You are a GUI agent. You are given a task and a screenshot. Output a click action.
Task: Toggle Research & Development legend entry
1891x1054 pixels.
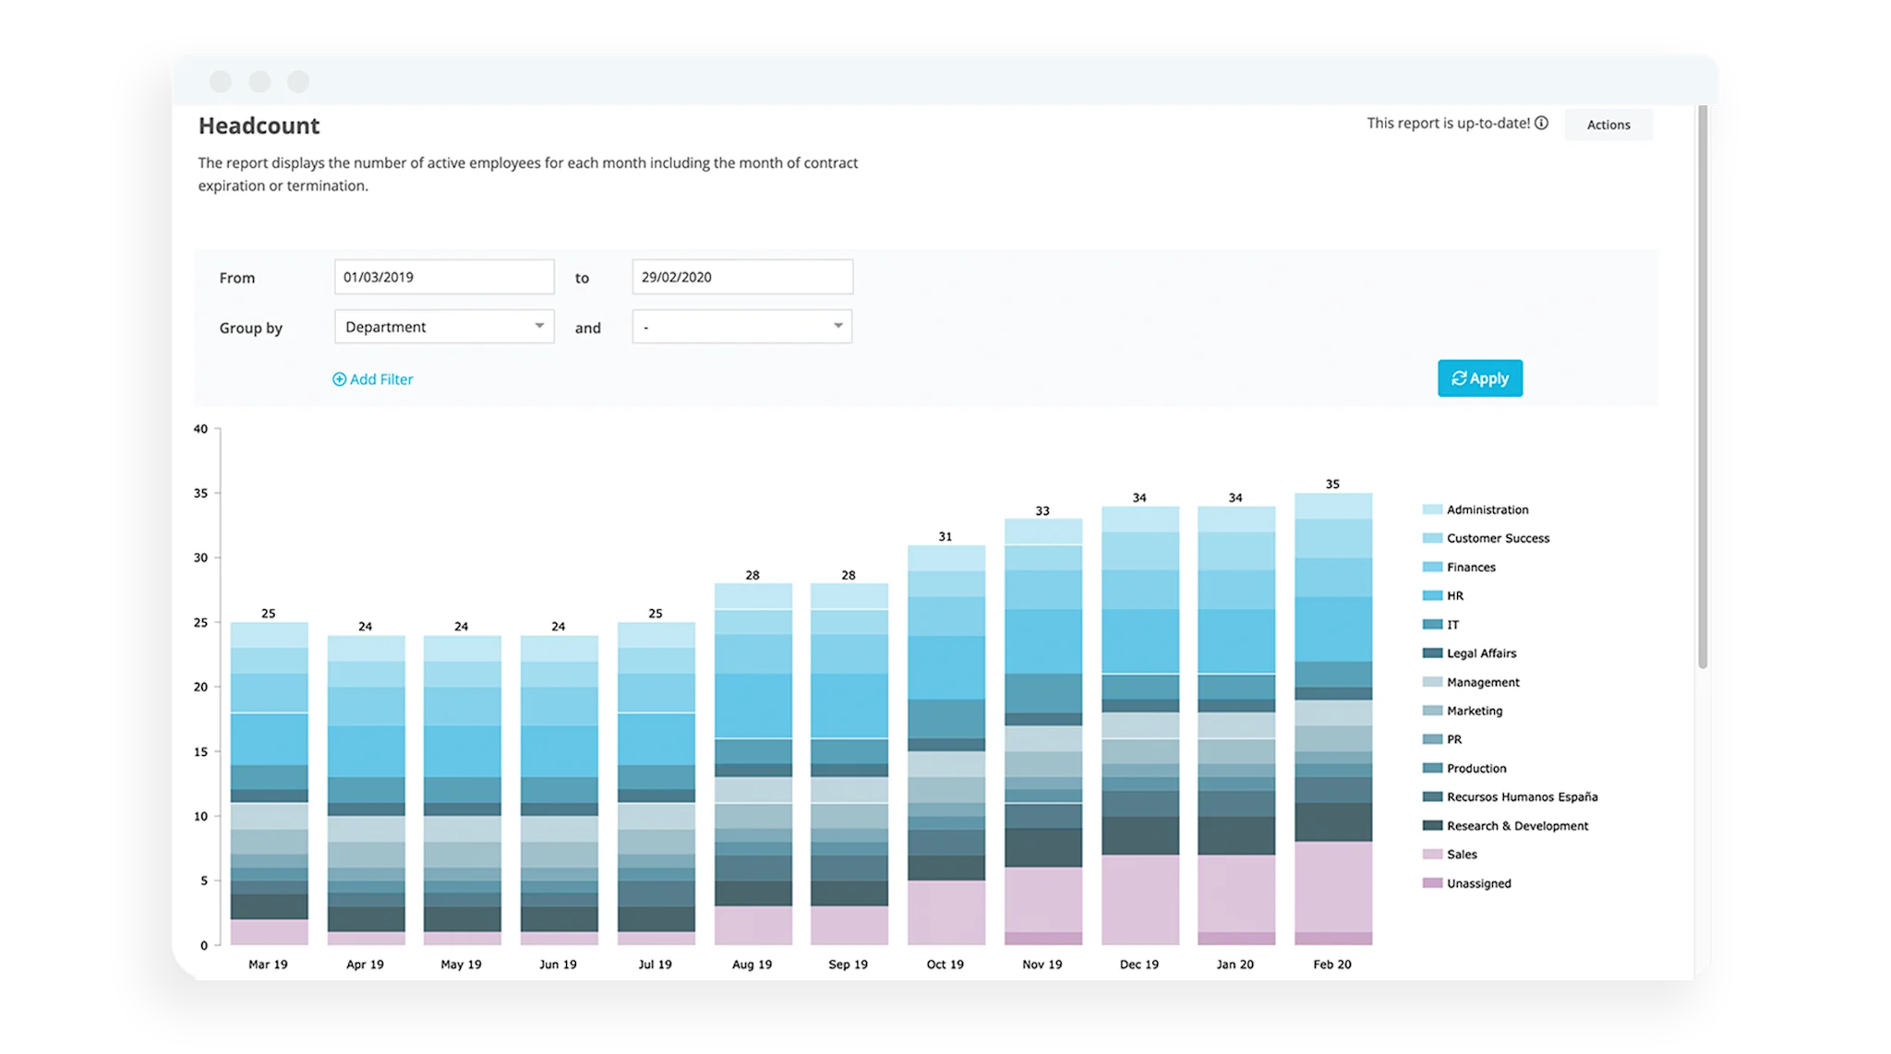point(1516,826)
